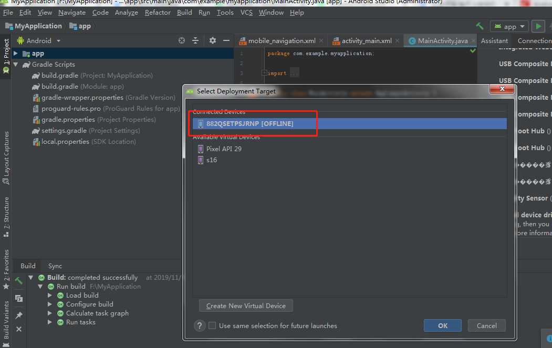Expand the import fold in code editor
Screen dimensions: 552x348
[264, 73]
